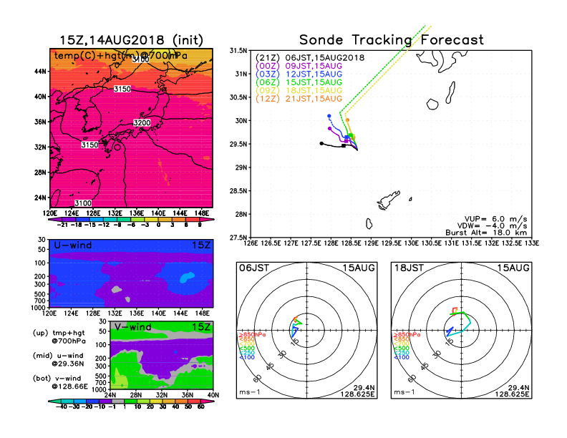This screenshot has width=567, height=438.
Task: Click the black circle track end marker
Action: point(321,143)
